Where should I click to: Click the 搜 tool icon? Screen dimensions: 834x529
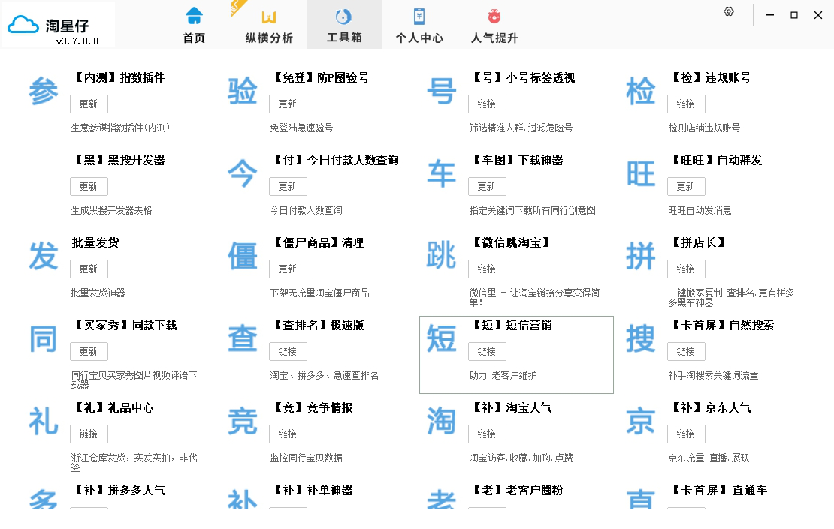tap(640, 339)
